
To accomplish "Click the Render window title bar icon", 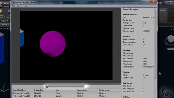I will [13, 2].
